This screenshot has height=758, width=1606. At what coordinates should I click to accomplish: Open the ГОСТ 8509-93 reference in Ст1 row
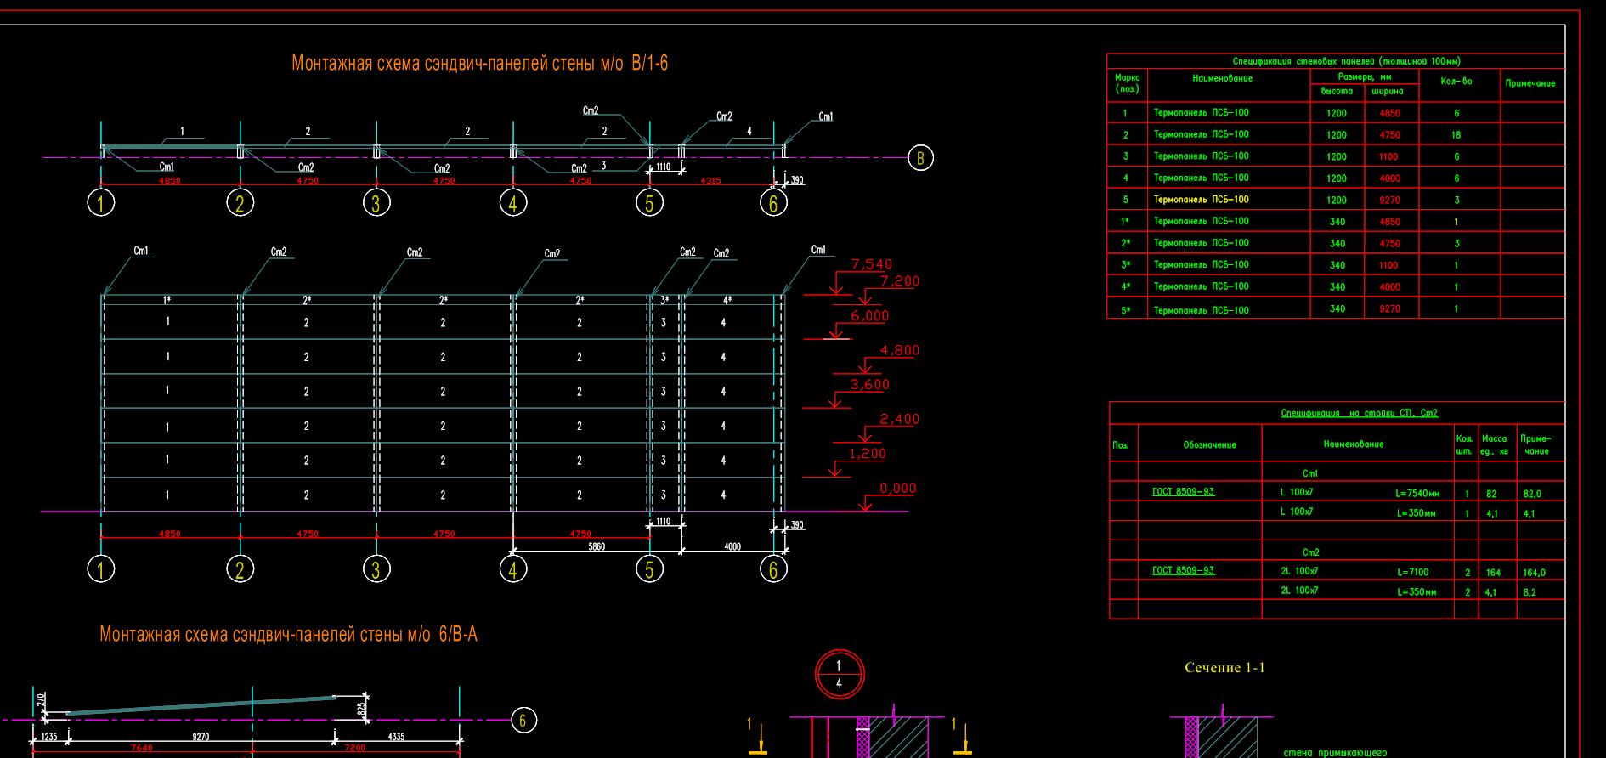(x=1183, y=492)
